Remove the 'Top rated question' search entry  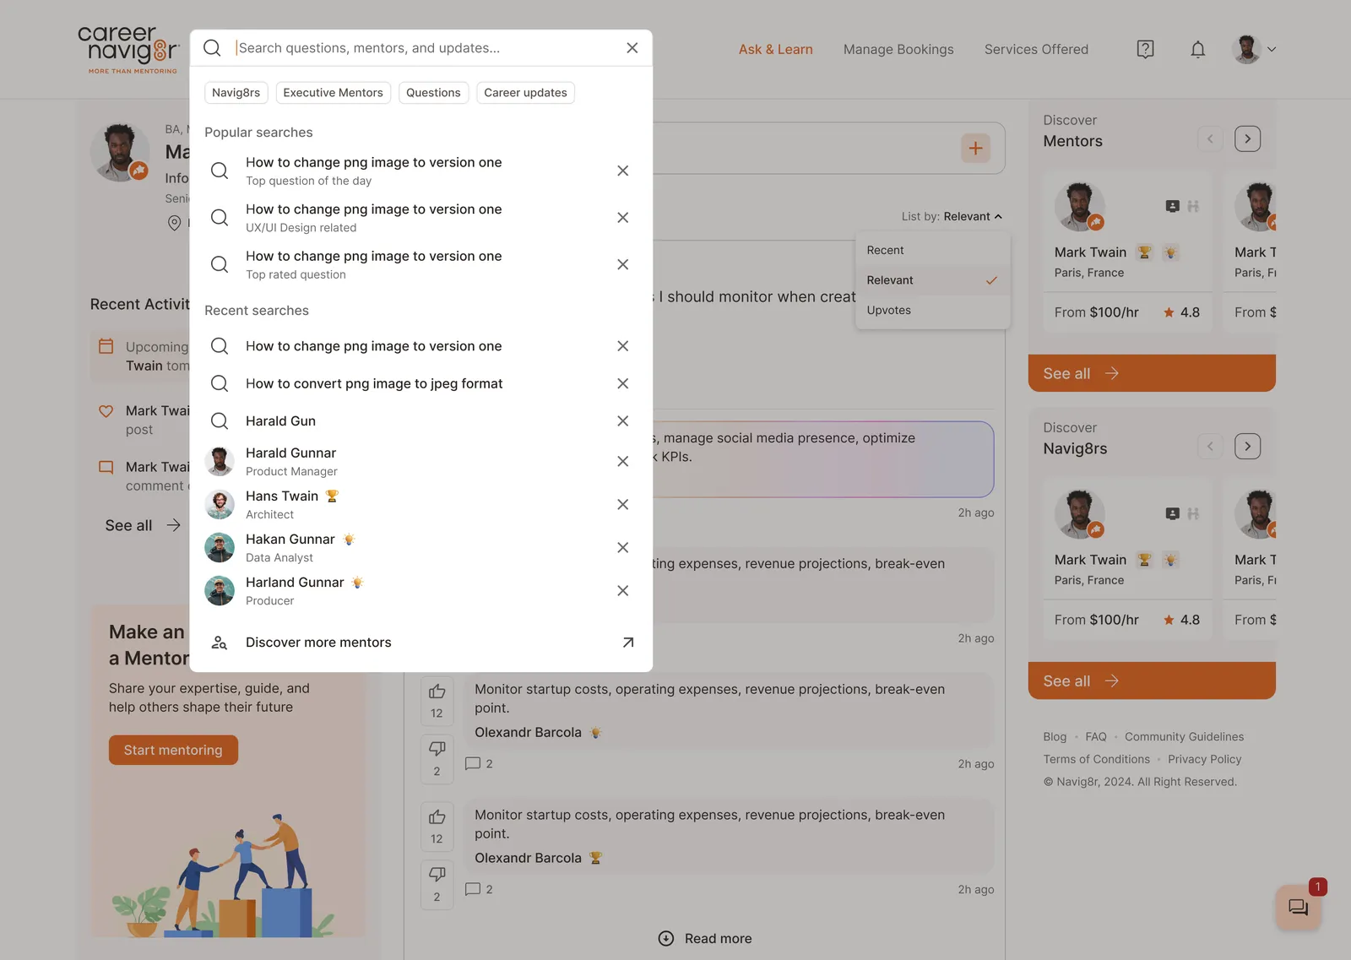pyautogui.click(x=622, y=264)
